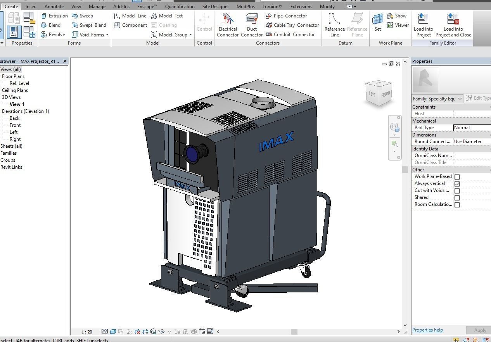Uncheck the Always vertical checkbox
Screen dimensions: 491x342
pyautogui.click(x=457, y=184)
